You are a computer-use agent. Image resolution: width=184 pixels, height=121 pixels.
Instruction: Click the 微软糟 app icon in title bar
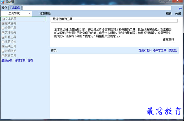(2, 2)
